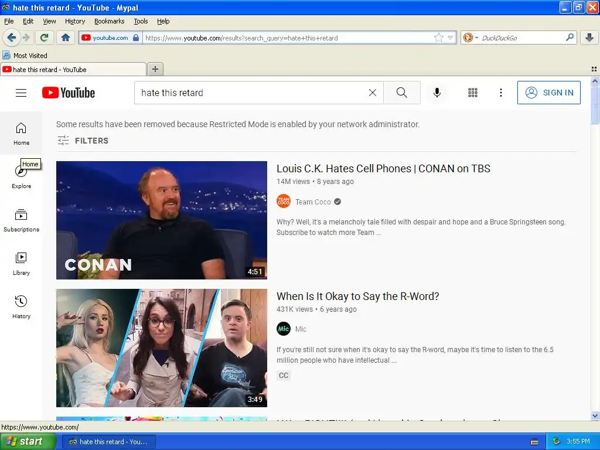Viewport: 600px width, 450px height.
Task: Open Most Visited bookmarks folder
Action: 25,56
